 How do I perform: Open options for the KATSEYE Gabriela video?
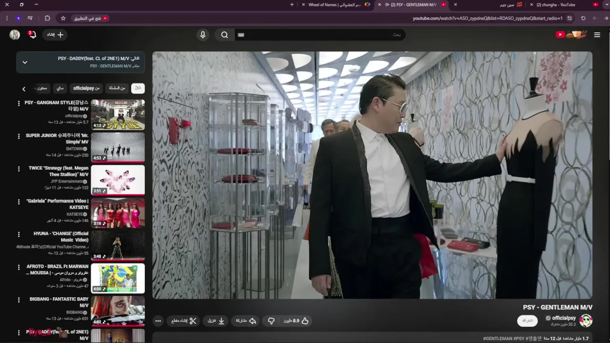point(19,202)
